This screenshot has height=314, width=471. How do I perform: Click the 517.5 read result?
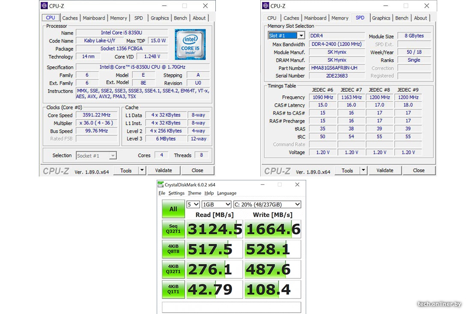pyautogui.click(x=215, y=249)
